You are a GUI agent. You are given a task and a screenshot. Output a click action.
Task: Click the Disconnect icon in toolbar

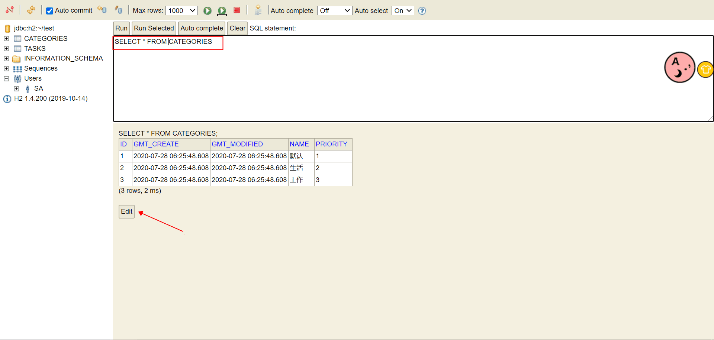[10, 10]
